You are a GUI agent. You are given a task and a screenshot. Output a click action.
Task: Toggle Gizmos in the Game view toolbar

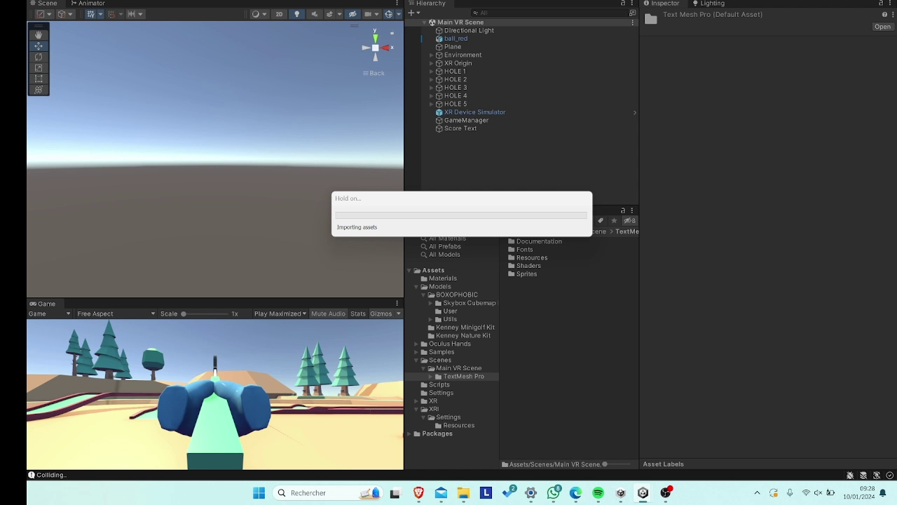pyautogui.click(x=381, y=314)
